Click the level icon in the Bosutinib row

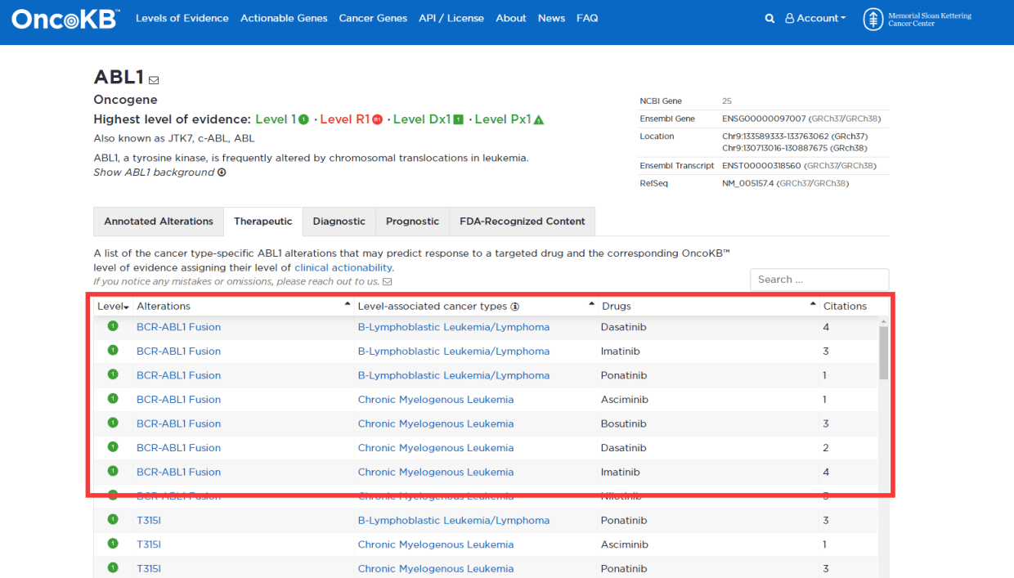pyautogui.click(x=113, y=423)
